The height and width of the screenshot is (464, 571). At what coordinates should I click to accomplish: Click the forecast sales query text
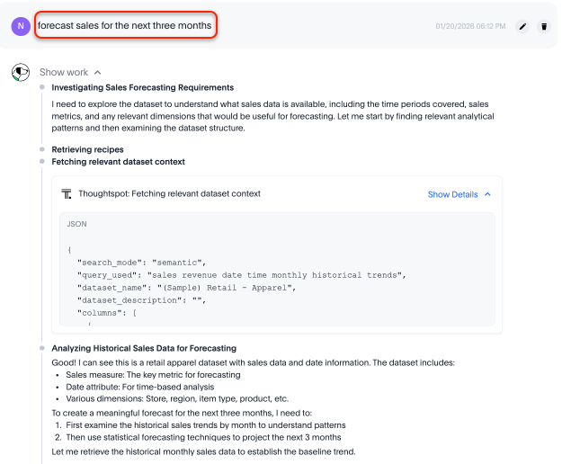125,26
